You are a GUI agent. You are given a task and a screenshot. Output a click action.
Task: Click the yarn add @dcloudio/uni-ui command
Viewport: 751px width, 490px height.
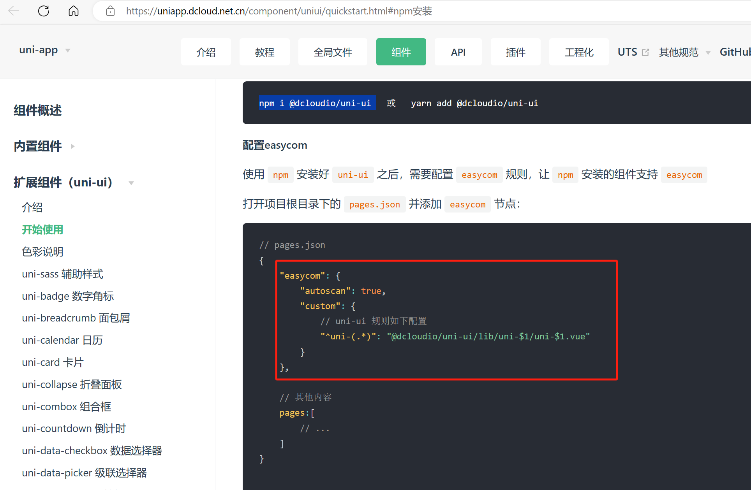tap(474, 103)
